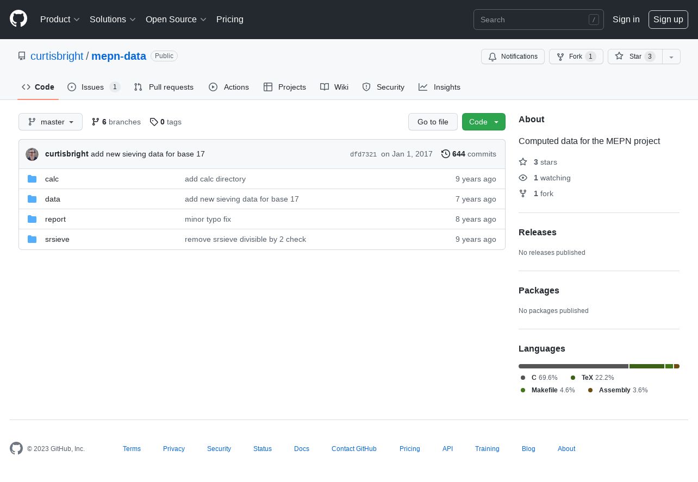The image size is (698, 482).
Task: Click the folder icon for calc
Action: [32, 179]
